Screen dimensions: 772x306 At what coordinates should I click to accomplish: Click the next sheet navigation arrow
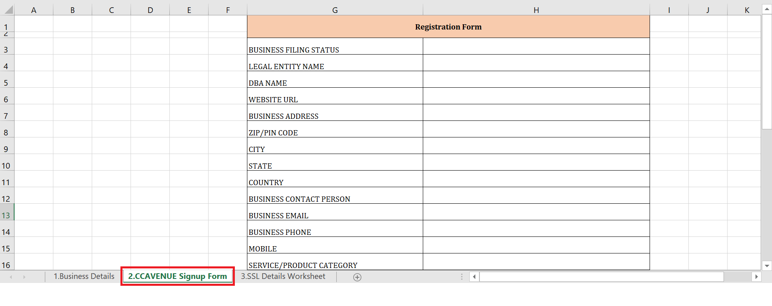click(x=24, y=277)
